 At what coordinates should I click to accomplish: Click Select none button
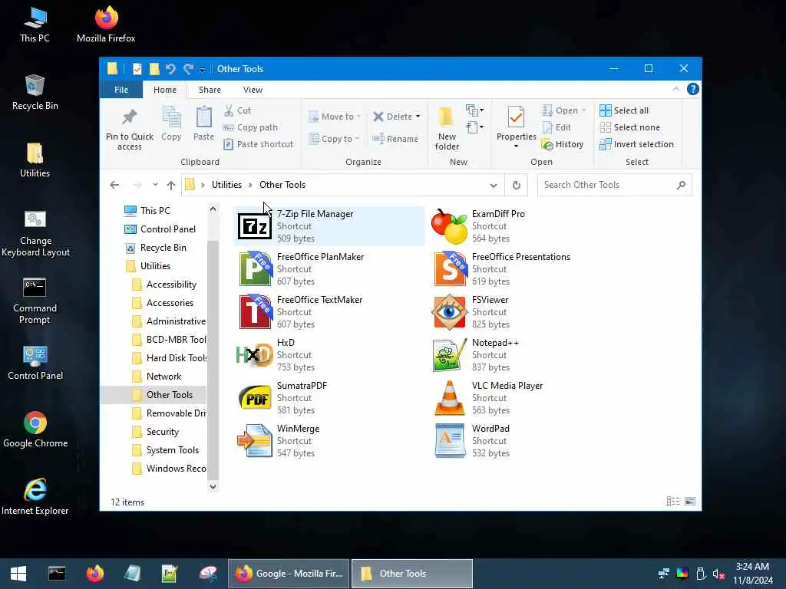coord(629,127)
